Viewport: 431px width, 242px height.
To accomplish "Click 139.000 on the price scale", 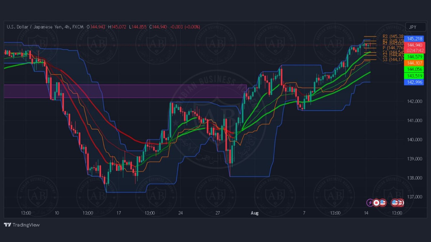I will click(x=415, y=159).
